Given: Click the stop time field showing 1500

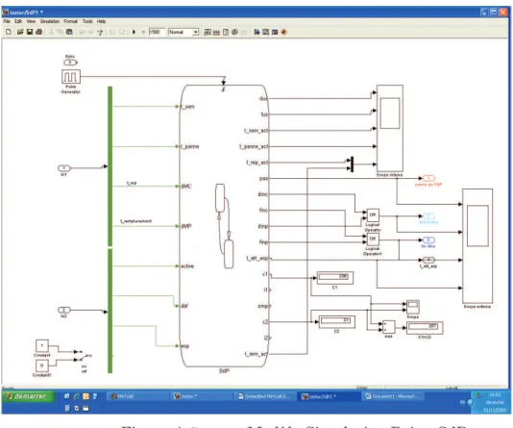Looking at the screenshot, I should click(157, 32).
